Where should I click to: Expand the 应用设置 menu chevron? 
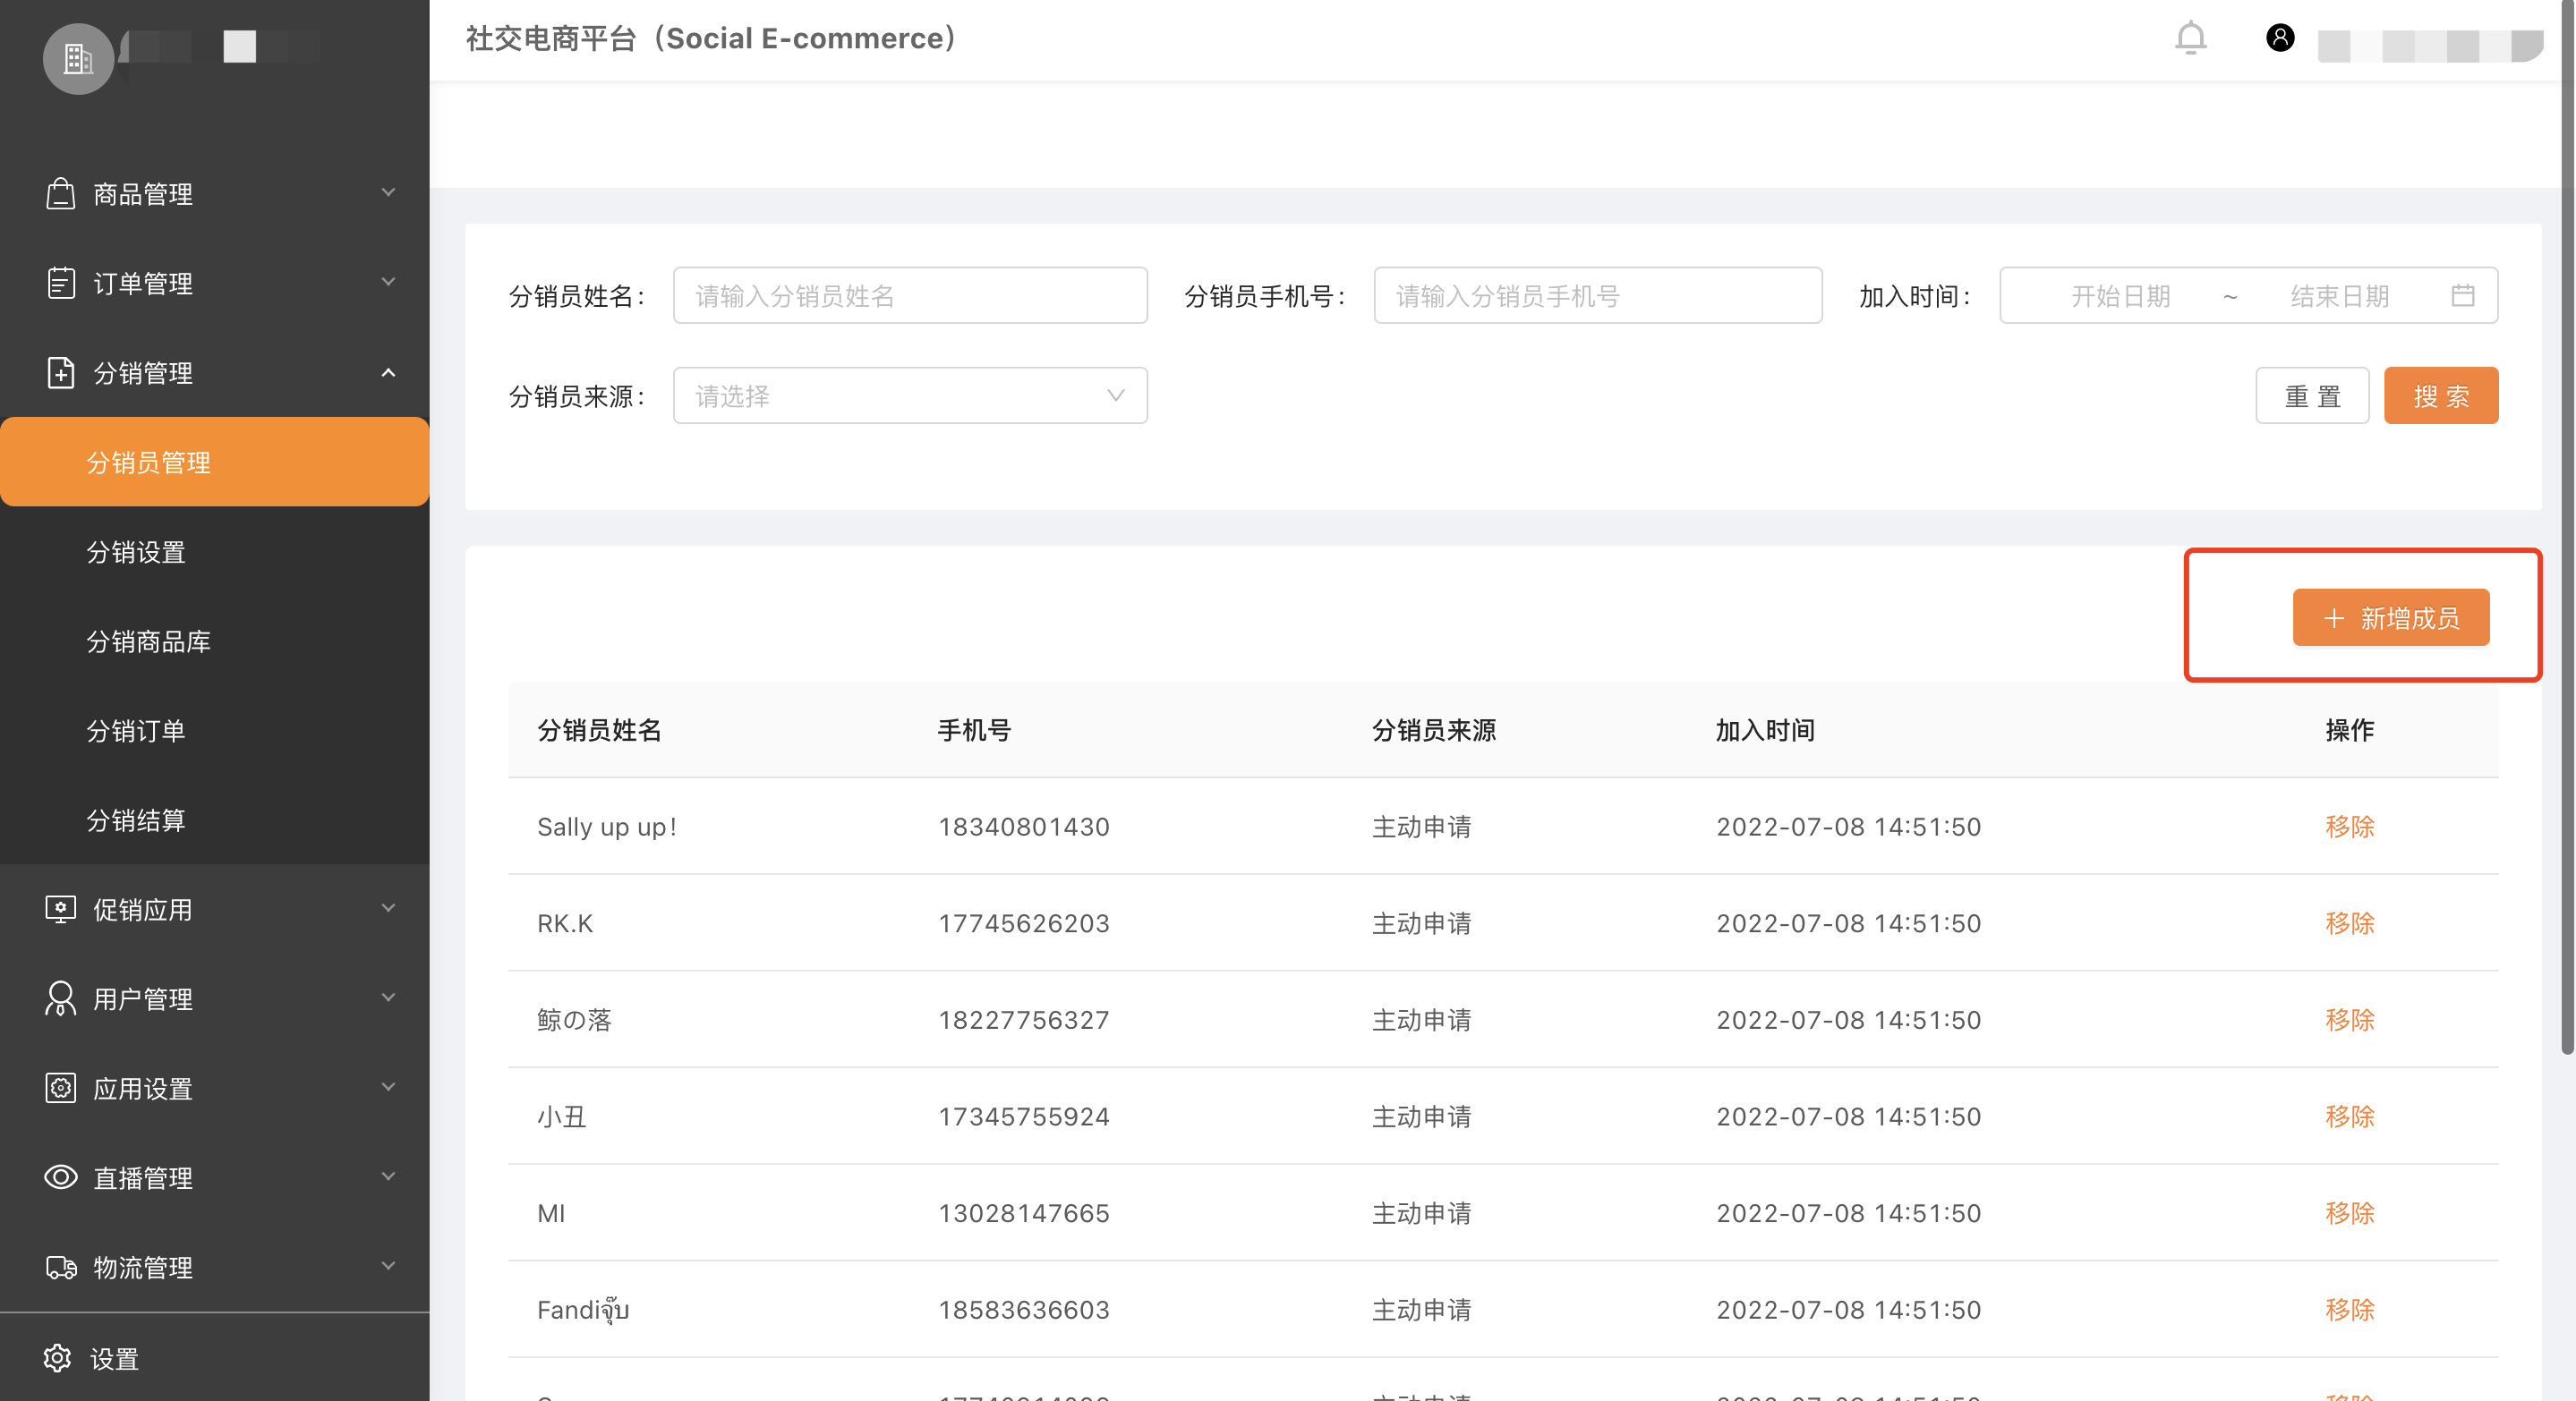coord(388,1086)
